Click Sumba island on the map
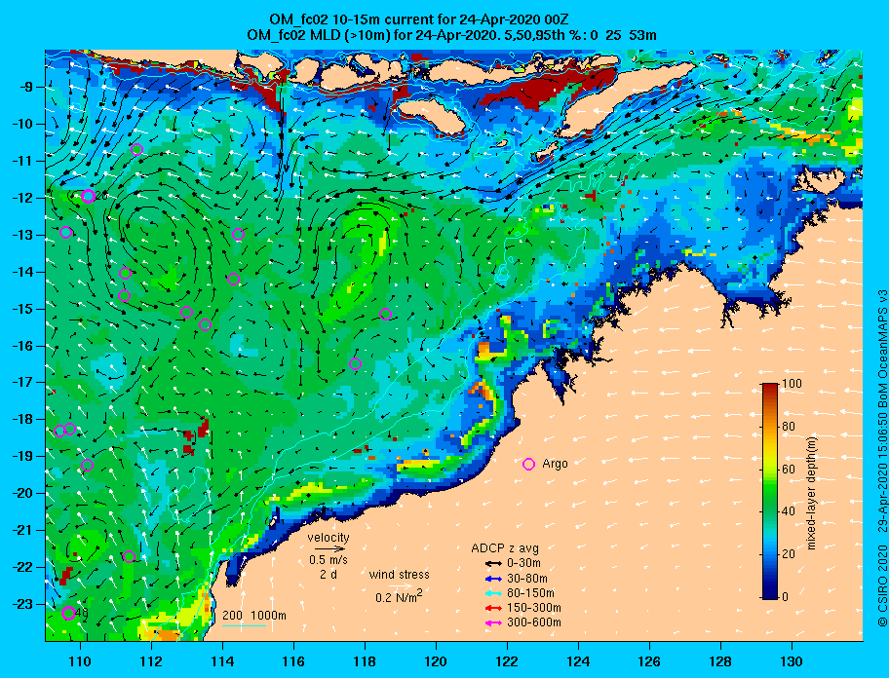The width and height of the screenshot is (889, 678). click(x=430, y=117)
